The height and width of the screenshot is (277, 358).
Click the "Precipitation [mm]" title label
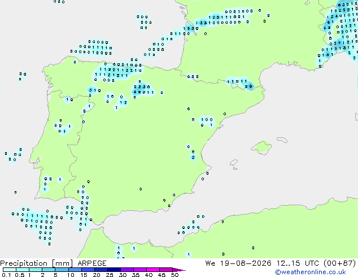[37, 263]
